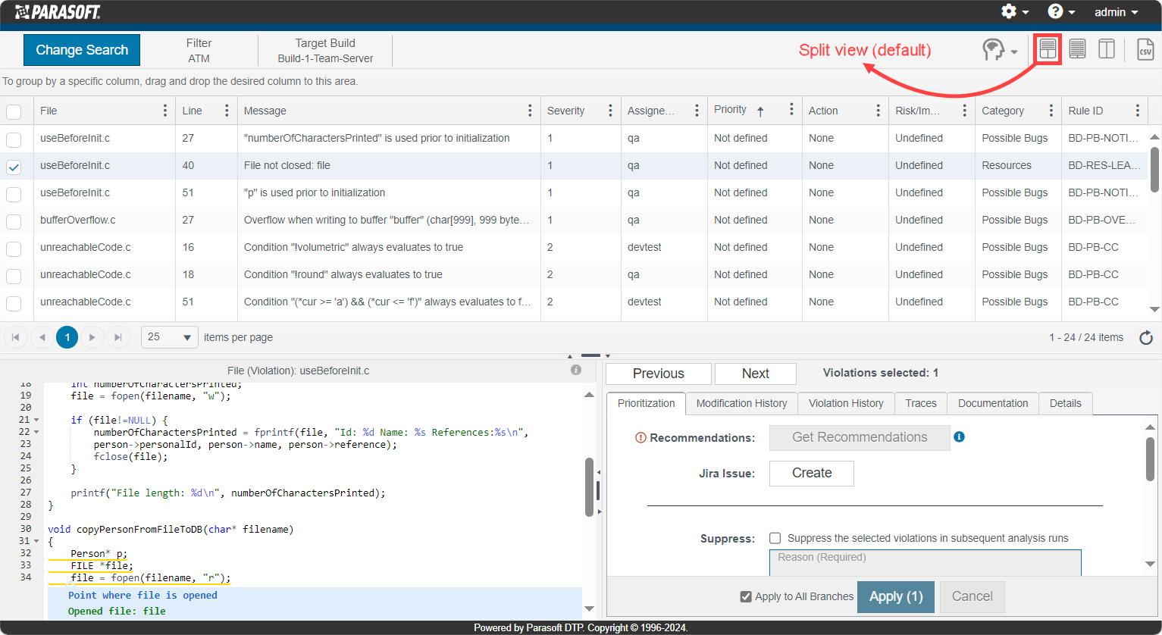Open the Category column options menu
1162x635 pixels.
(1051, 111)
